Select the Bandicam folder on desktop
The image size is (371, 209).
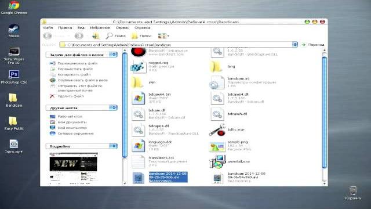click(x=14, y=100)
